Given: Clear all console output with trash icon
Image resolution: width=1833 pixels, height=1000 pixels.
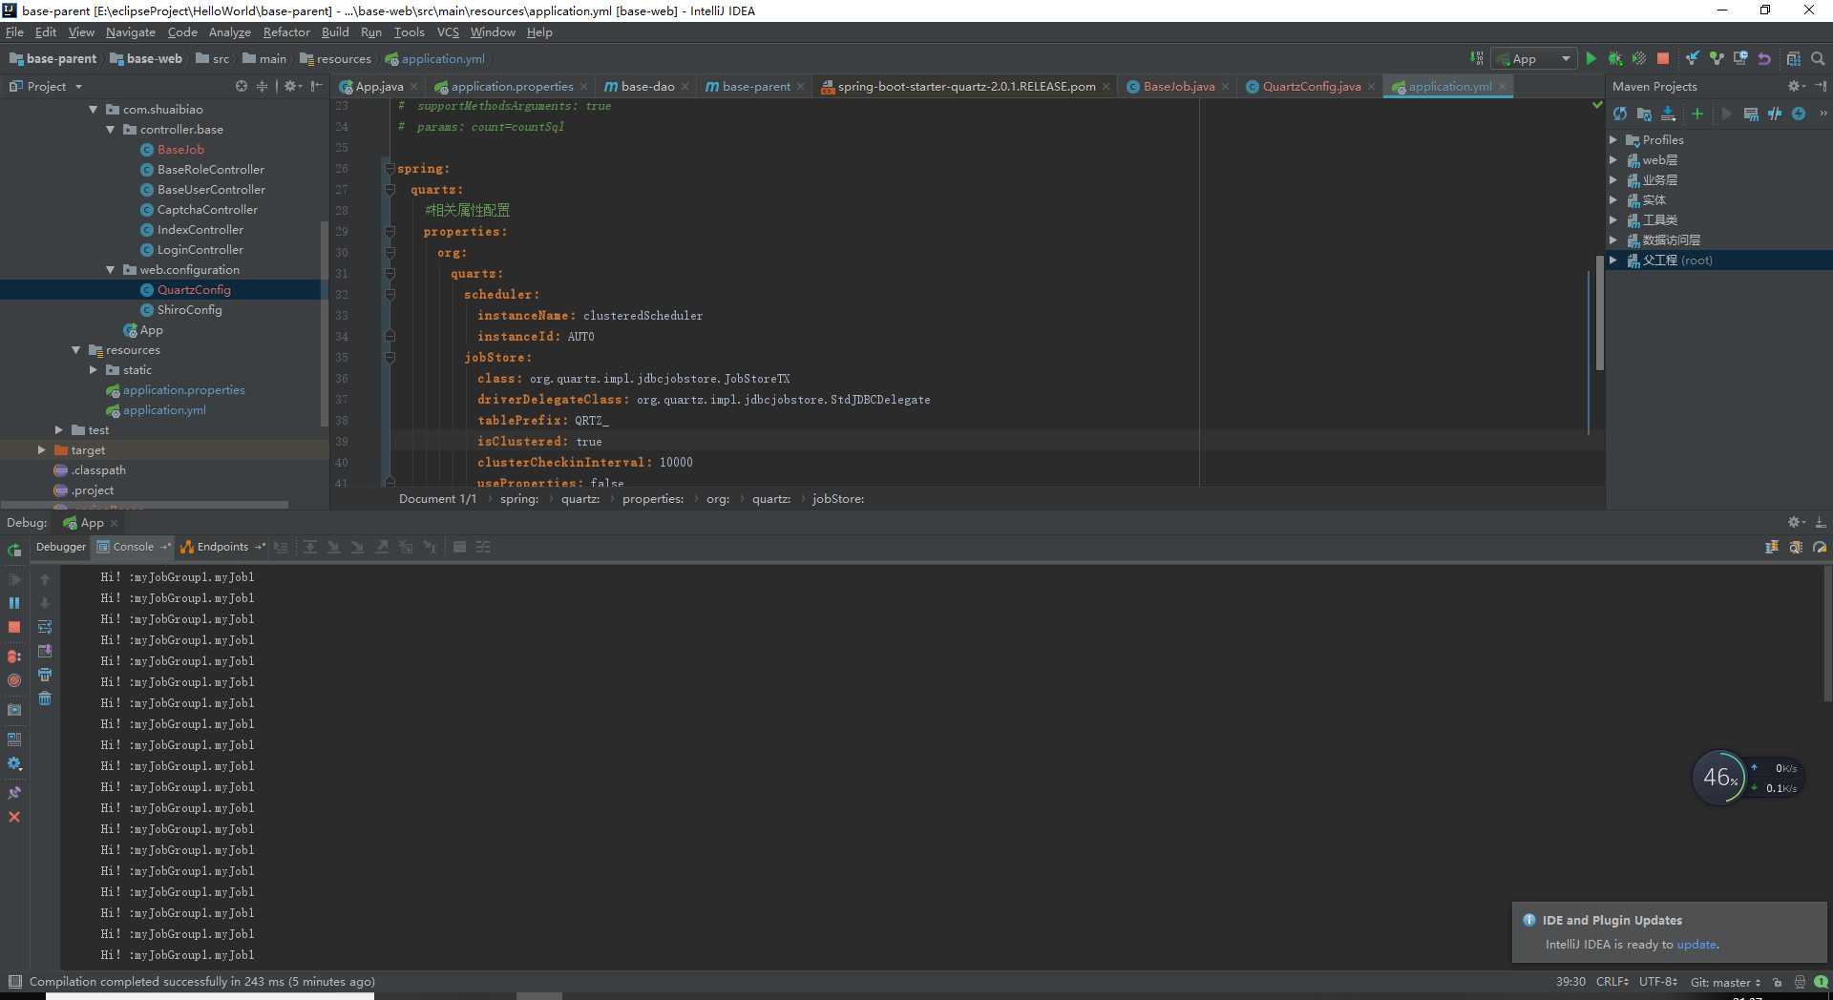Looking at the screenshot, I should tap(45, 698).
